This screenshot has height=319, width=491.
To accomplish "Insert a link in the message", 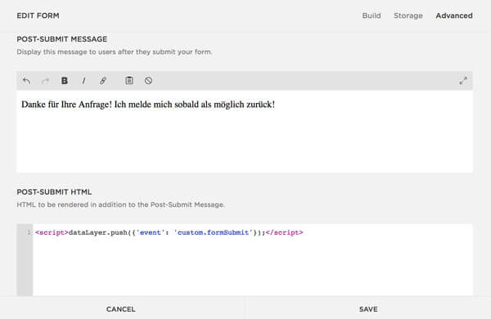I will pos(103,81).
